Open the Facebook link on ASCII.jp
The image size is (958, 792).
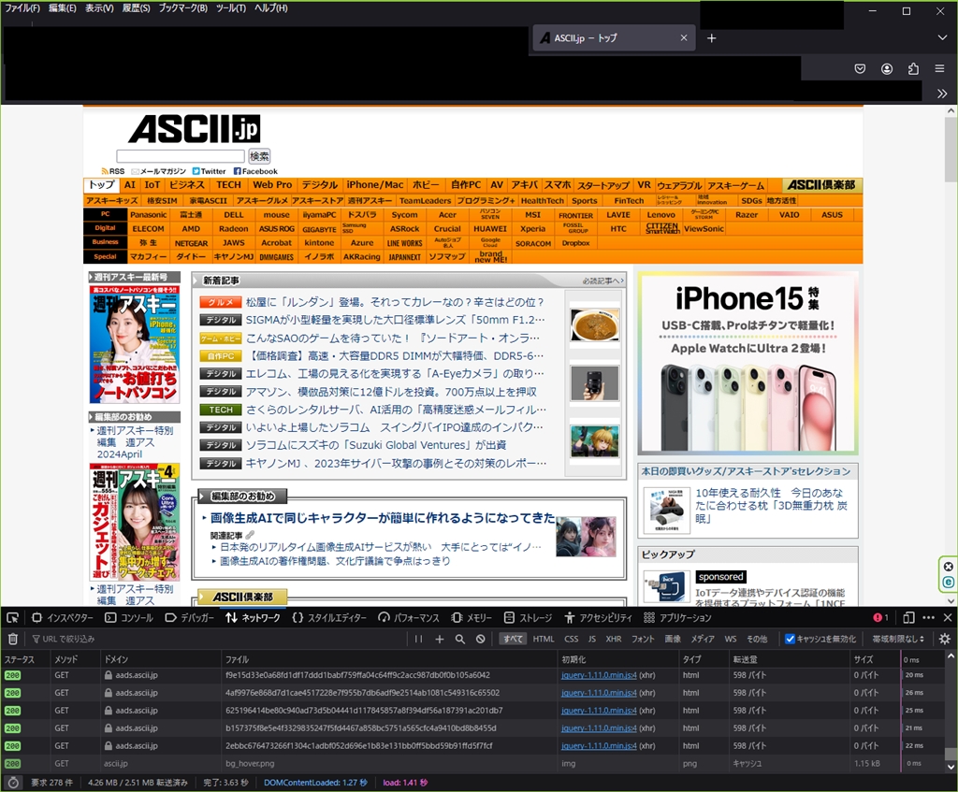click(255, 172)
